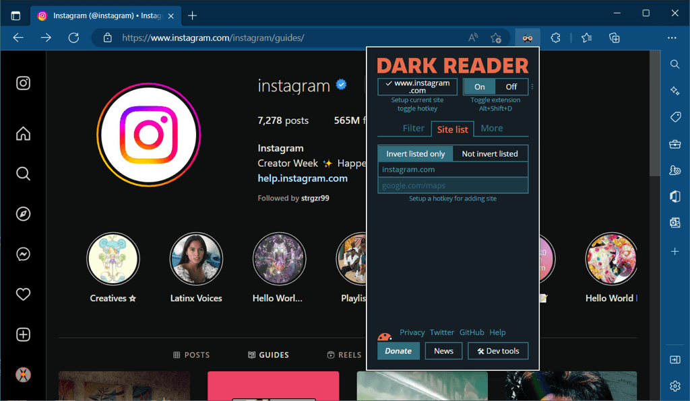
Task: Go back to previous page
Action: (x=18, y=38)
